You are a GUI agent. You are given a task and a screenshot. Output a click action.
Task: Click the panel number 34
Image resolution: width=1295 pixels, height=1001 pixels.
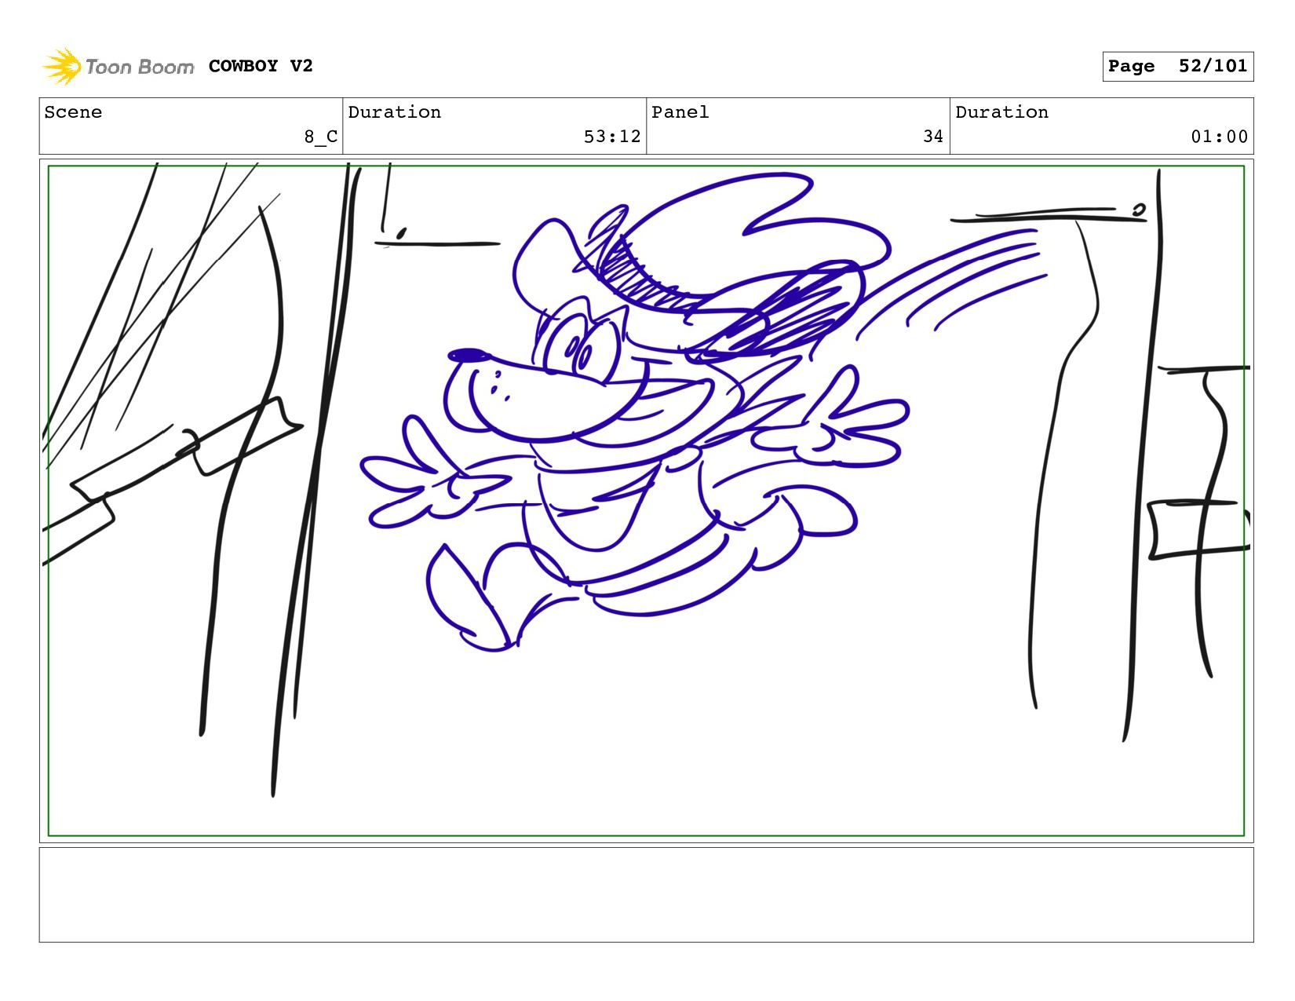[x=933, y=137]
